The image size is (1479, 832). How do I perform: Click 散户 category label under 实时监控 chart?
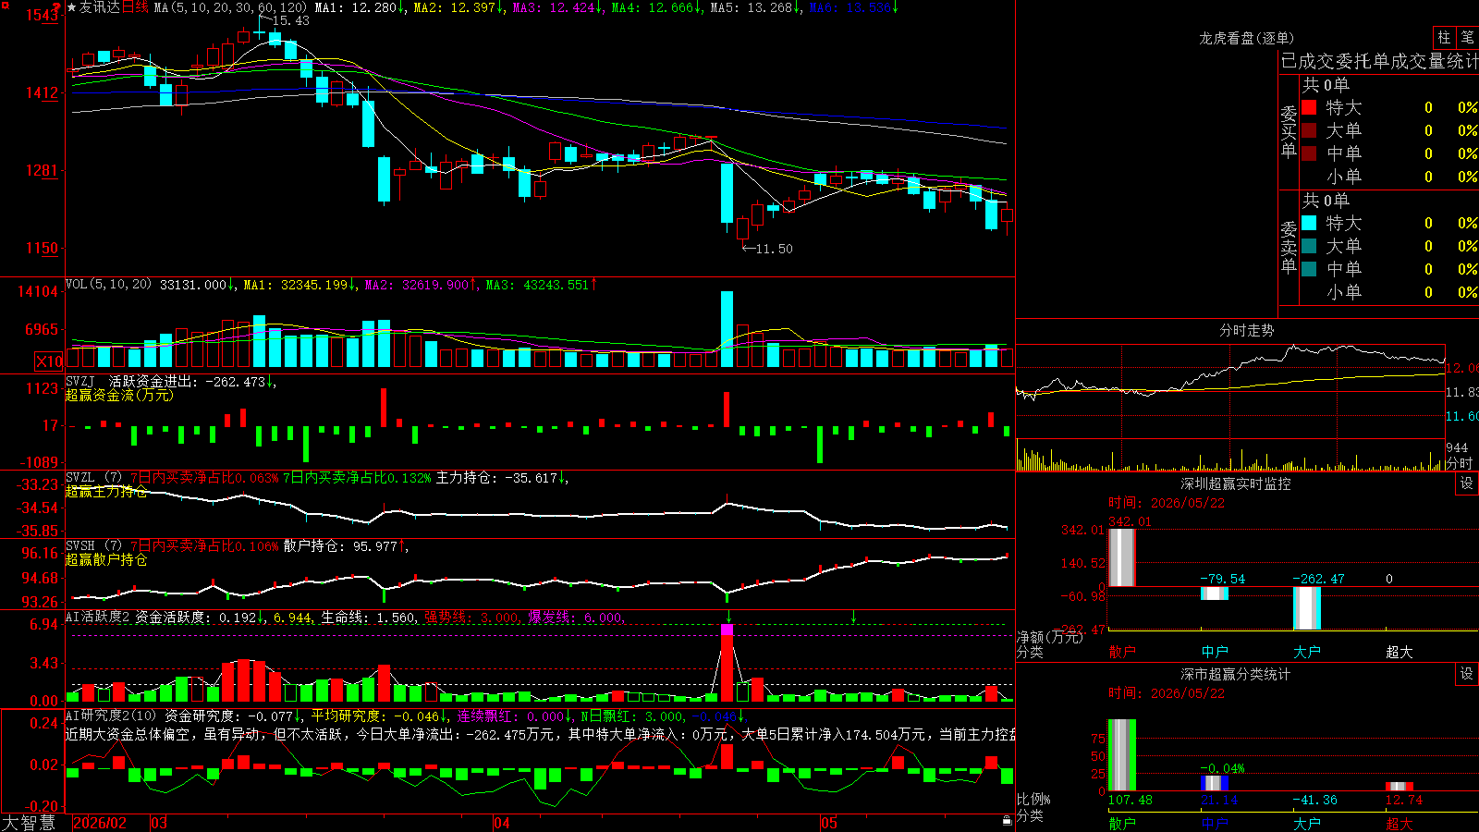click(x=1121, y=652)
